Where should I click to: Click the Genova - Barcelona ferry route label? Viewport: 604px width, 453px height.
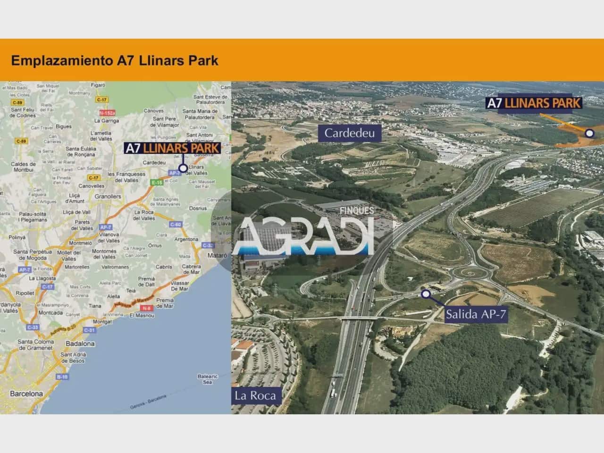(x=148, y=403)
